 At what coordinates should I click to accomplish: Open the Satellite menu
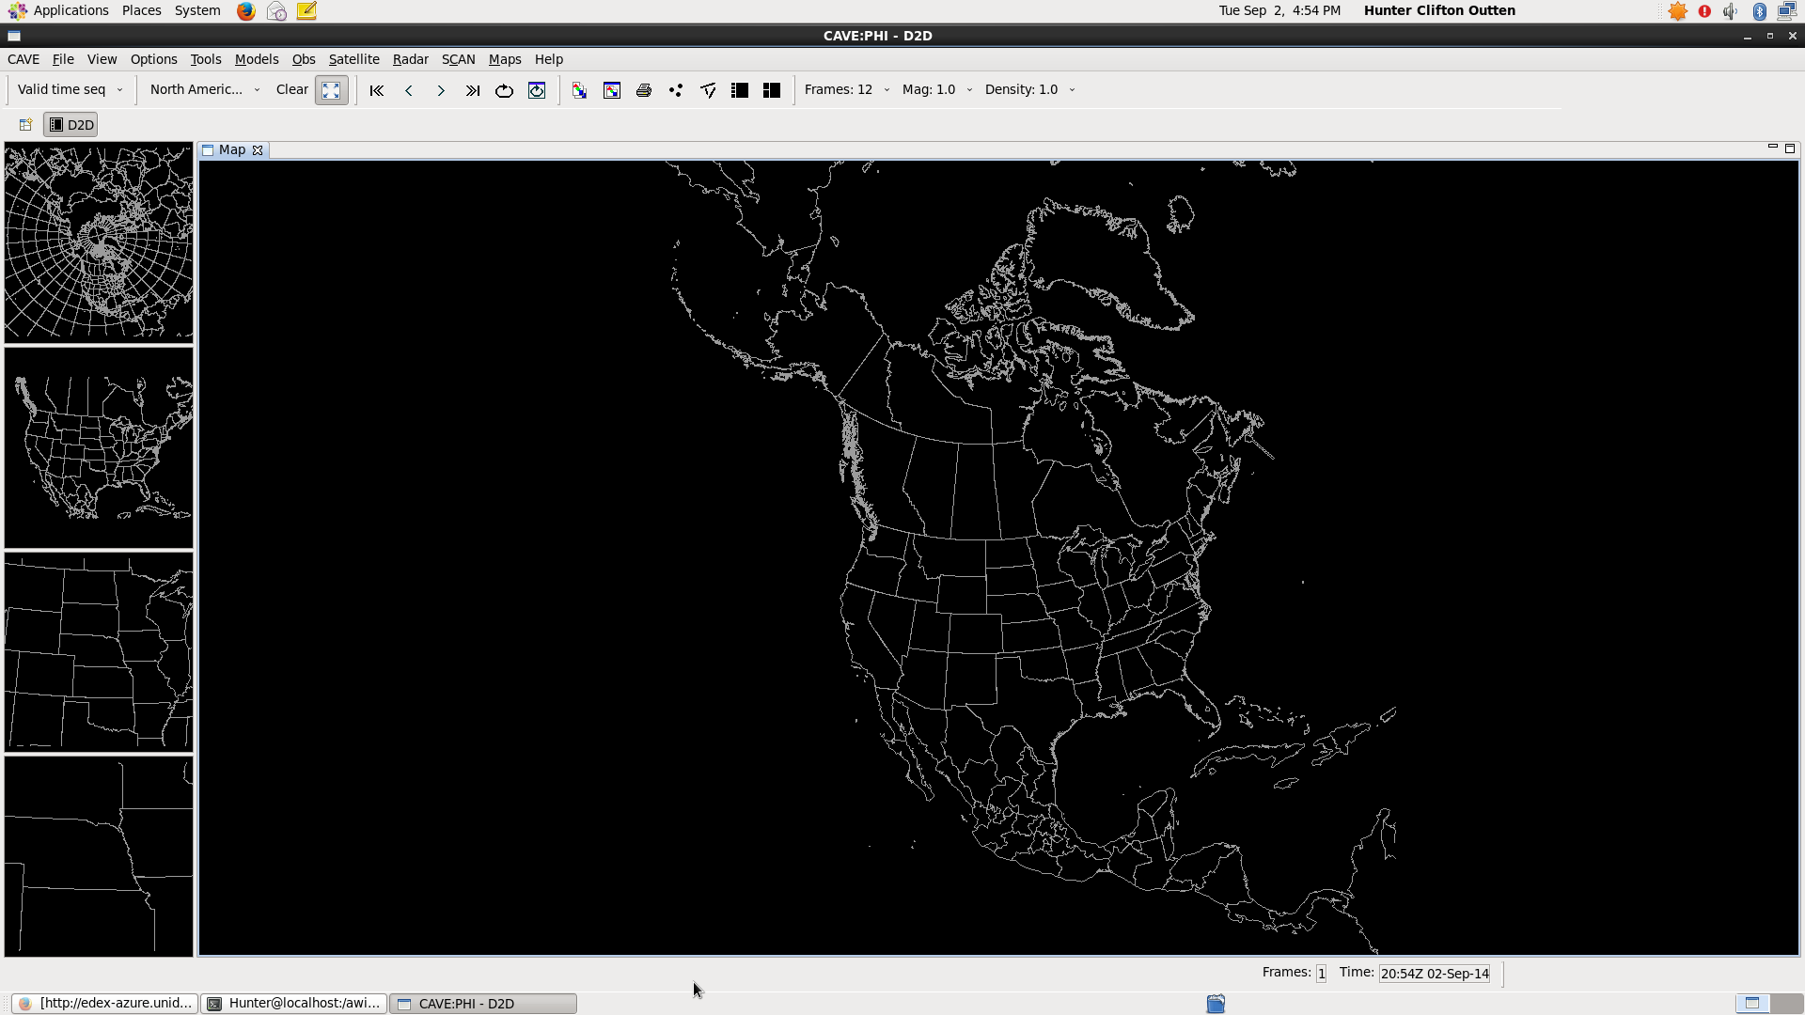(353, 59)
